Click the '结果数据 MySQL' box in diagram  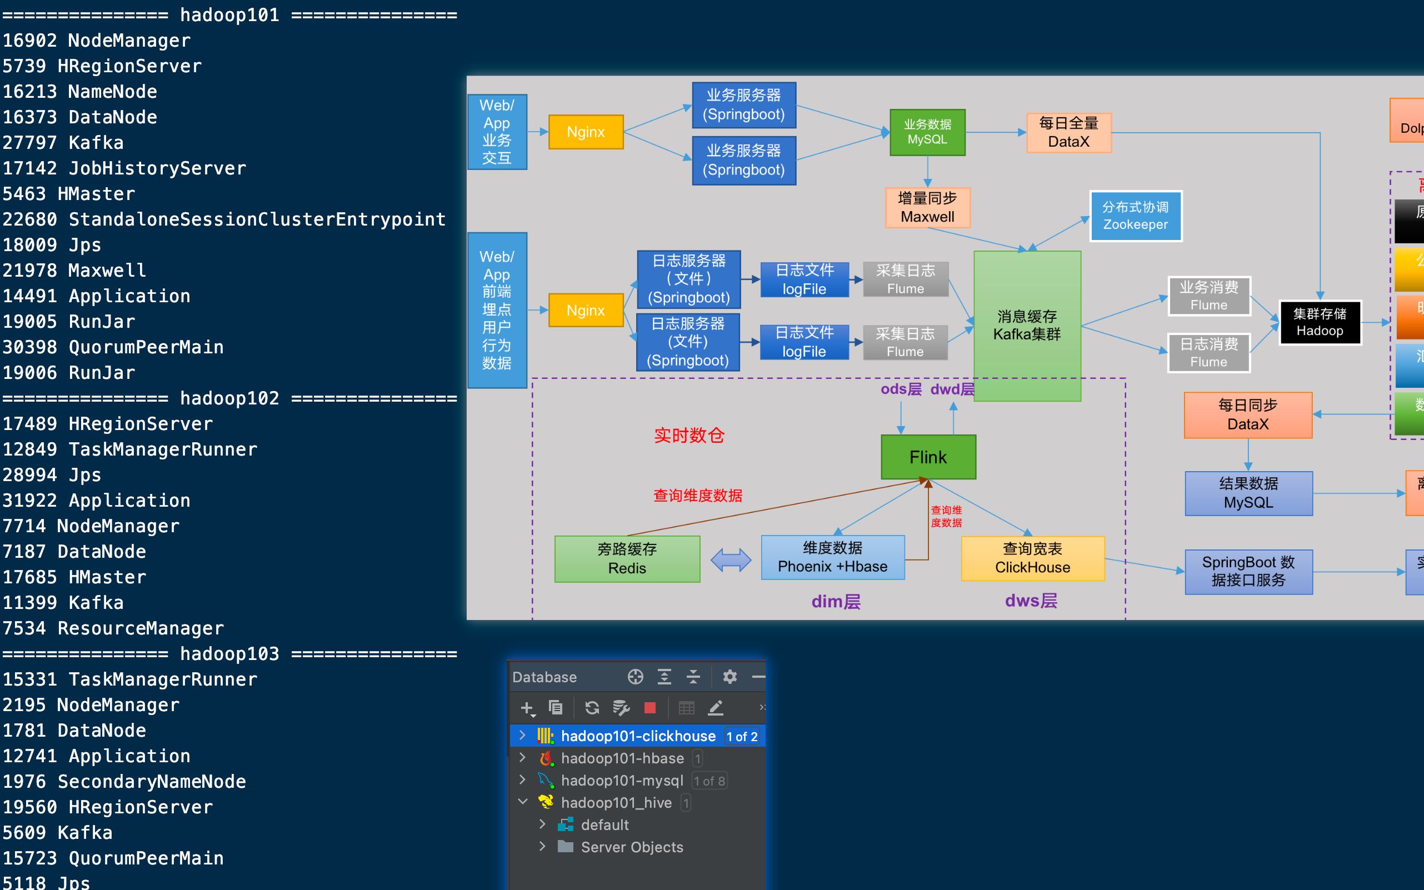tap(1248, 493)
